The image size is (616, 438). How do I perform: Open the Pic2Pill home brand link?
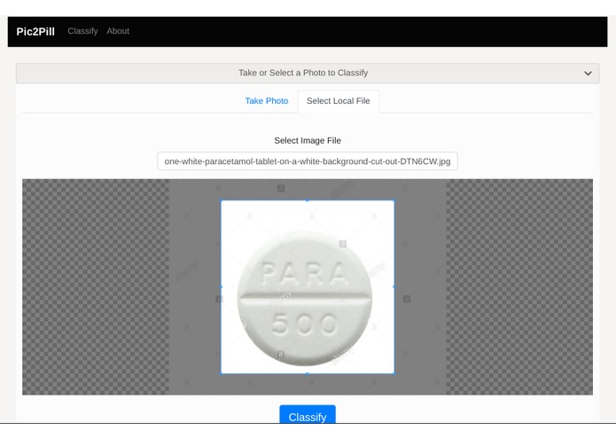[35, 31]
